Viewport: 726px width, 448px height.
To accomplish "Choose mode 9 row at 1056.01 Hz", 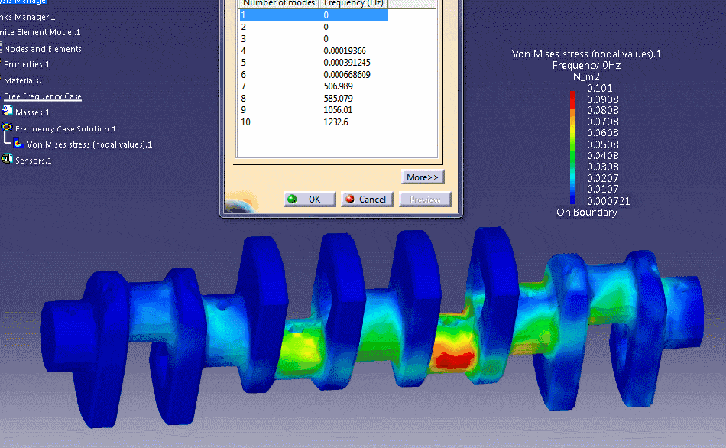I will 336,110.
